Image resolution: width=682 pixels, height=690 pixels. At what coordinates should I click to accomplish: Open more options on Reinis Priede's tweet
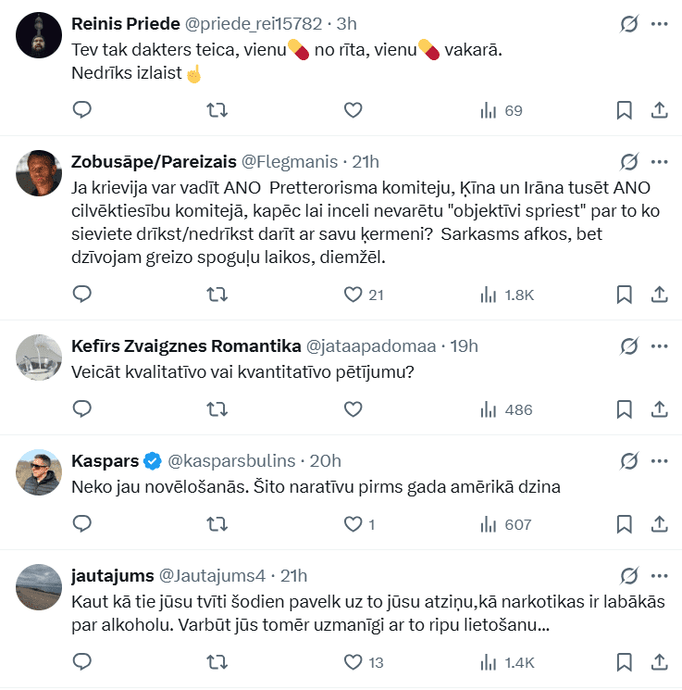[x=660, y=23]
